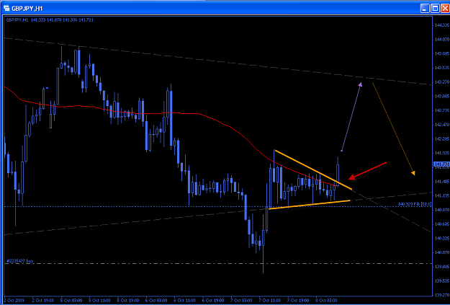
Task: Click the '2 Oct 19:00' time axis label
Action: tap(44, 301)
